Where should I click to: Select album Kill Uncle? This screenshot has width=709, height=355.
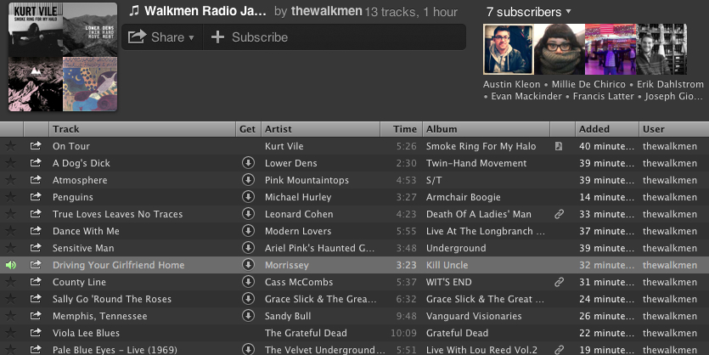(447, 265)
